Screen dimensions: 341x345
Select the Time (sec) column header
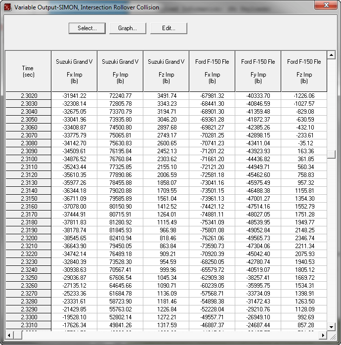(x=28, y=71)
